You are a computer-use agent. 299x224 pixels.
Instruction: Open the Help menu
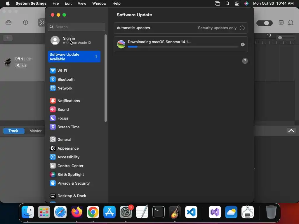coord(116,3)
